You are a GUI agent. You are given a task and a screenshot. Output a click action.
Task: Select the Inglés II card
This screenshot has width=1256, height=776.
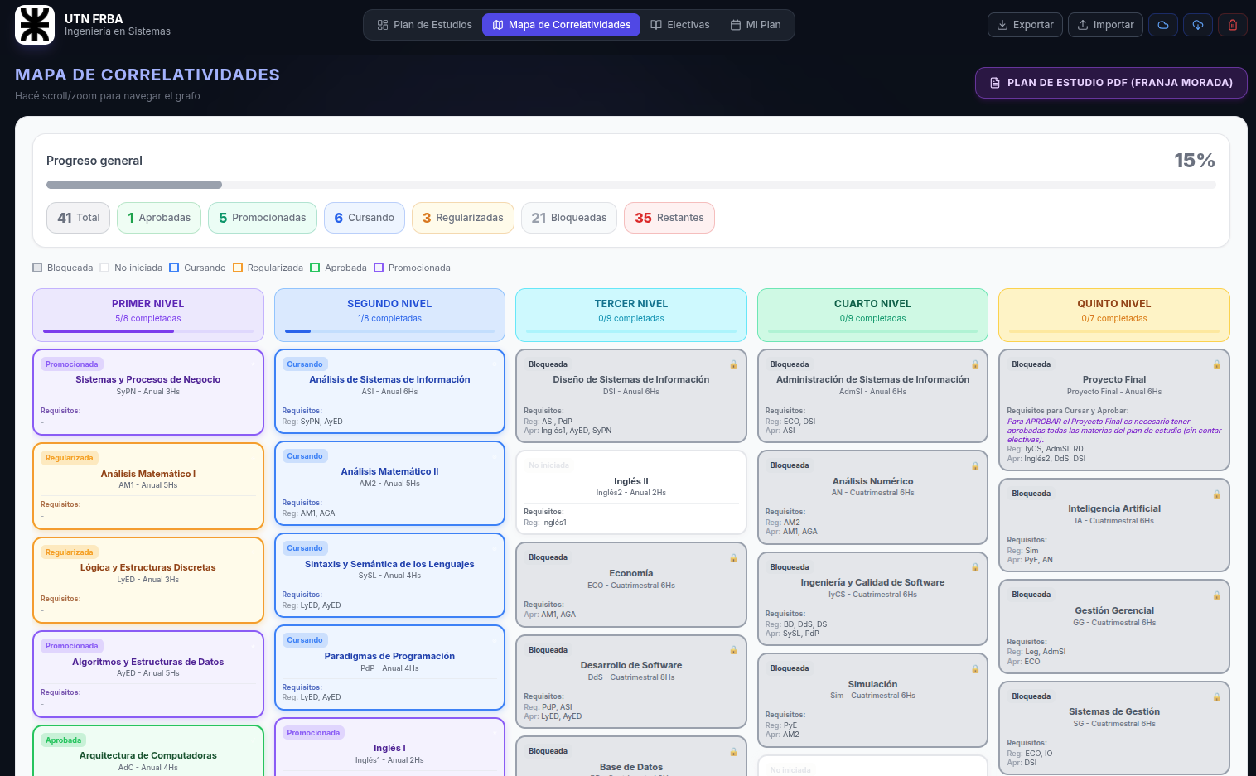(631, 492)
